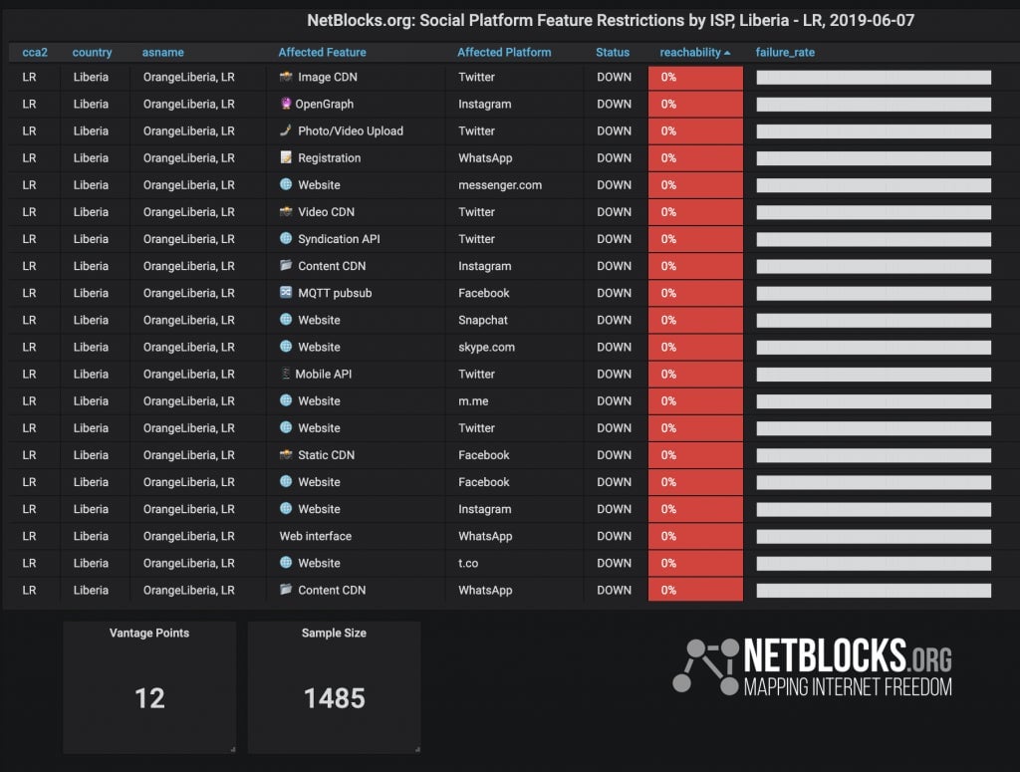
Task: Click 'MAPPING INTERNET FREEDOM' tagline text
Action: click(848, 686)
